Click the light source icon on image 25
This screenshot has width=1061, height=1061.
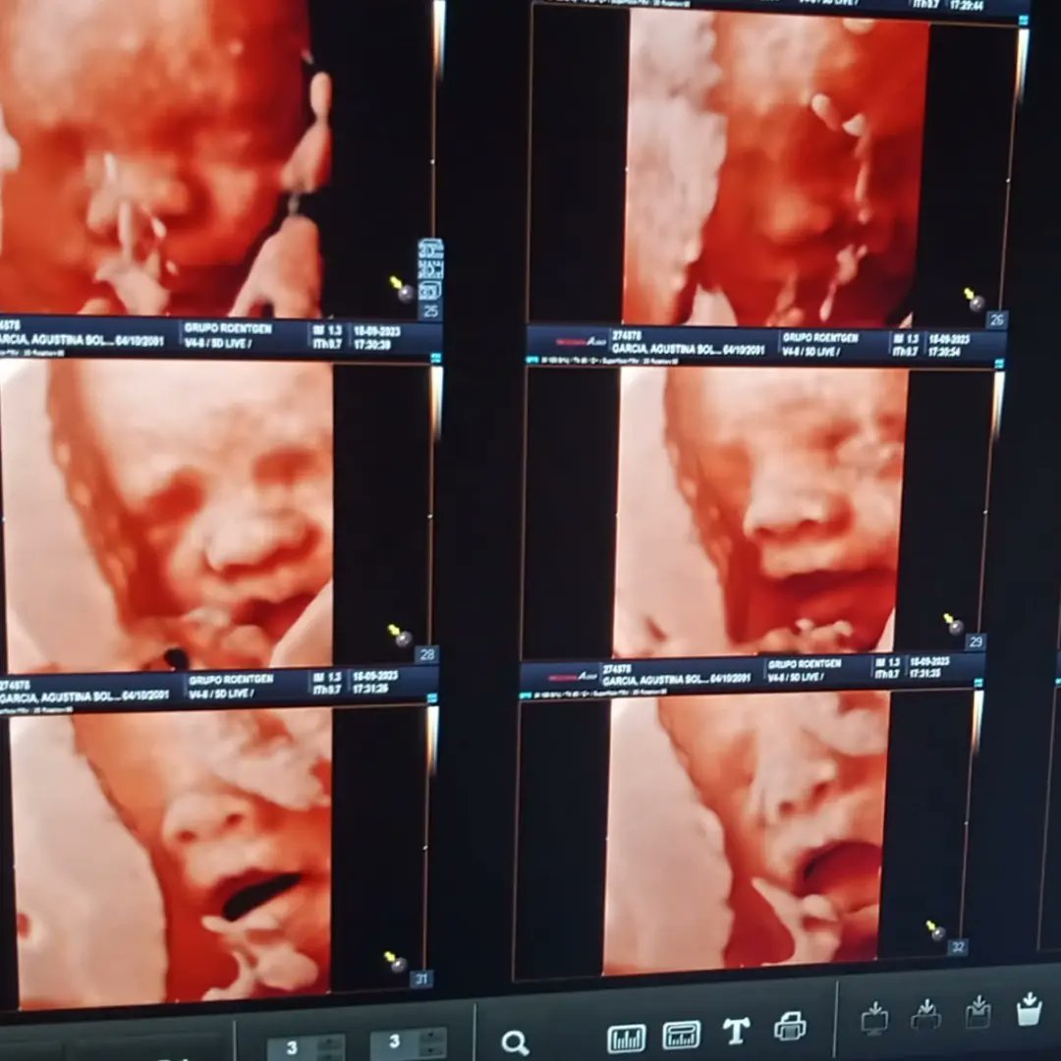coord(402,289)
